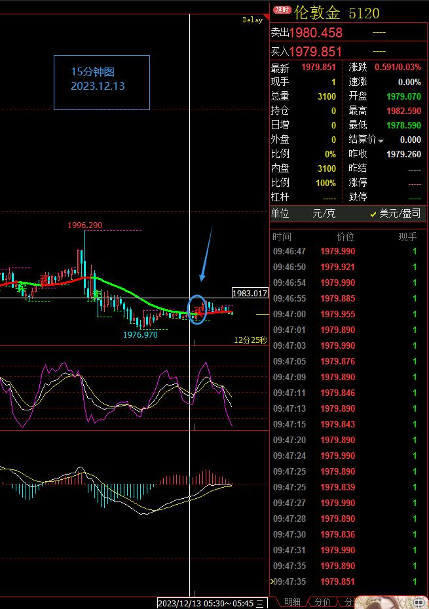
Task: Click the 内盘 value 3100
Action: point(327,168)
